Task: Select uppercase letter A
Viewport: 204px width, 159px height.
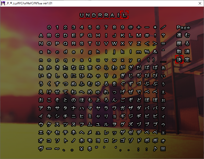Action: pos(41,36)
